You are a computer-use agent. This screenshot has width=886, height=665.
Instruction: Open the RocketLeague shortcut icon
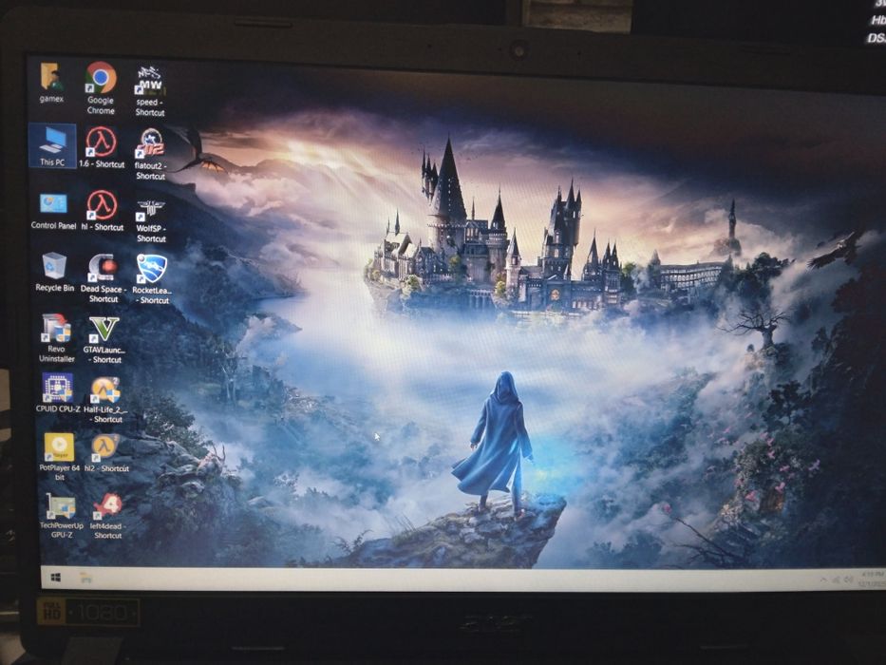[151, 278]
